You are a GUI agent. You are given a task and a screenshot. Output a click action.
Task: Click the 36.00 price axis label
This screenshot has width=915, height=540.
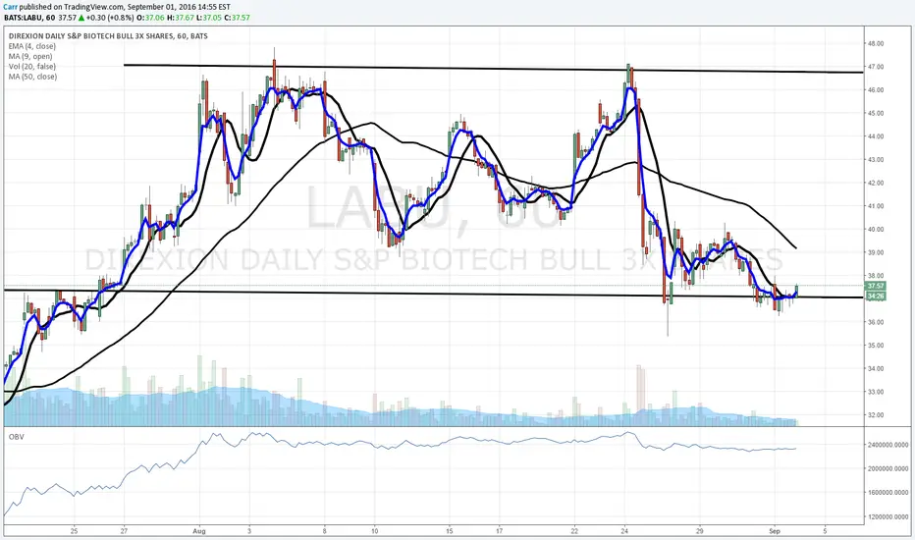(876, 322)
